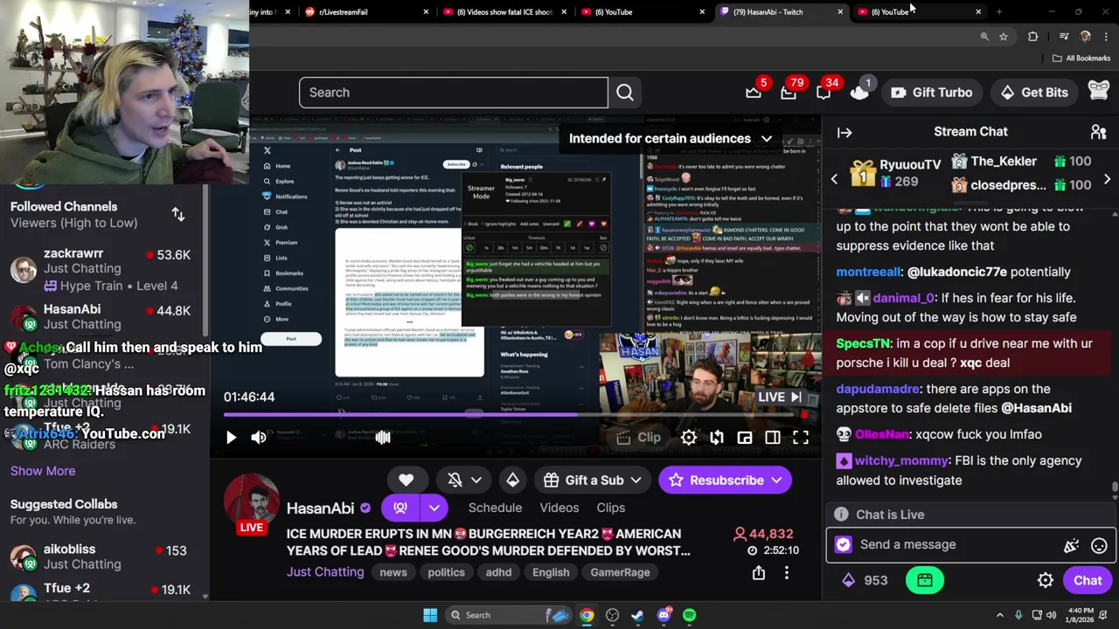Open the Videos tab
Viewport: 1119px width, 629px height.
coord(559,508)
